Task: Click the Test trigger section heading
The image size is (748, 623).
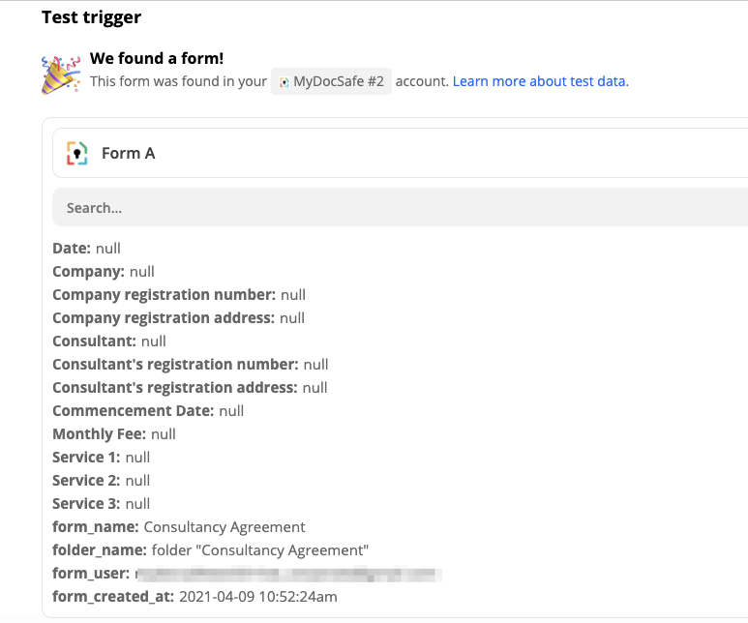Action: pos(91,17)
